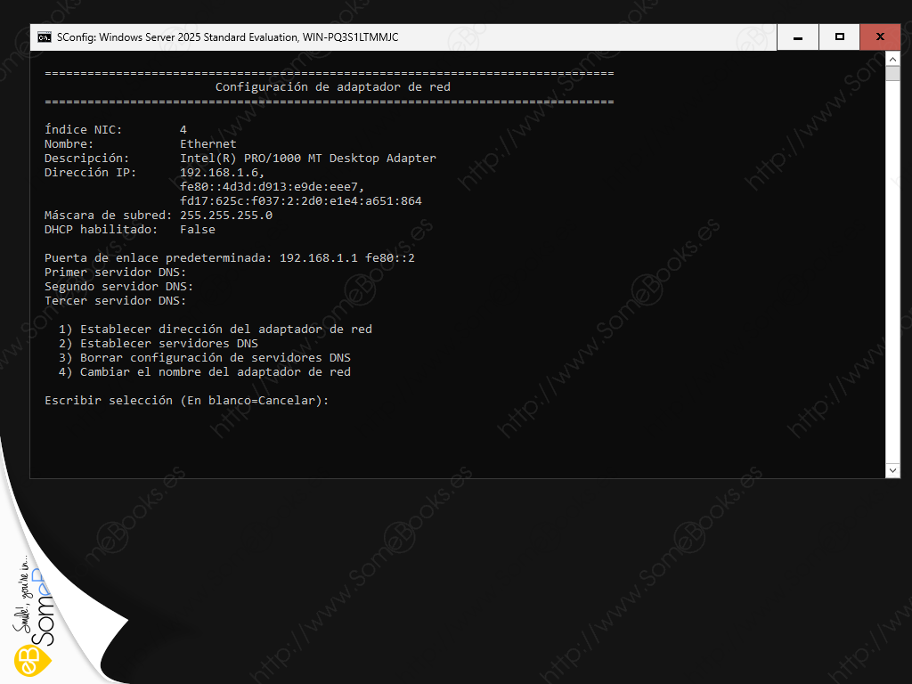Select option 4 Cambiar el nombre del adaptador
The image size is (912, 684).
point(205,372)
